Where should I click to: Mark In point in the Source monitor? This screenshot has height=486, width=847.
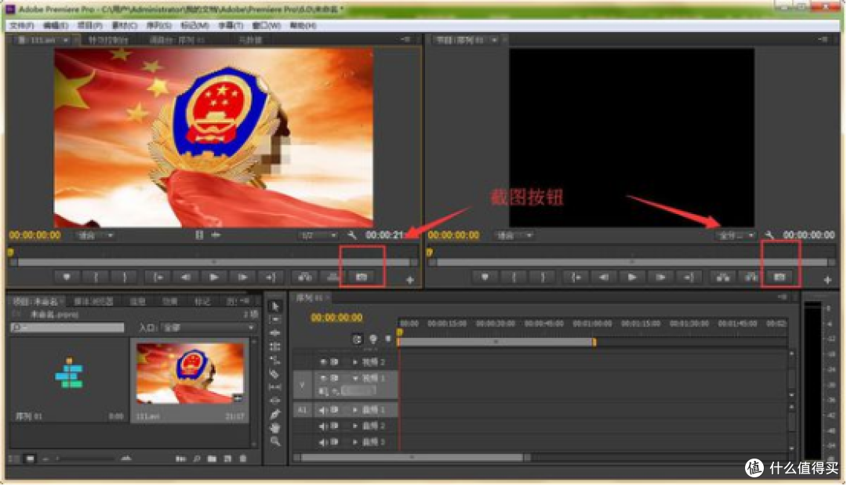pyautogui.click(x=96, y=277)
